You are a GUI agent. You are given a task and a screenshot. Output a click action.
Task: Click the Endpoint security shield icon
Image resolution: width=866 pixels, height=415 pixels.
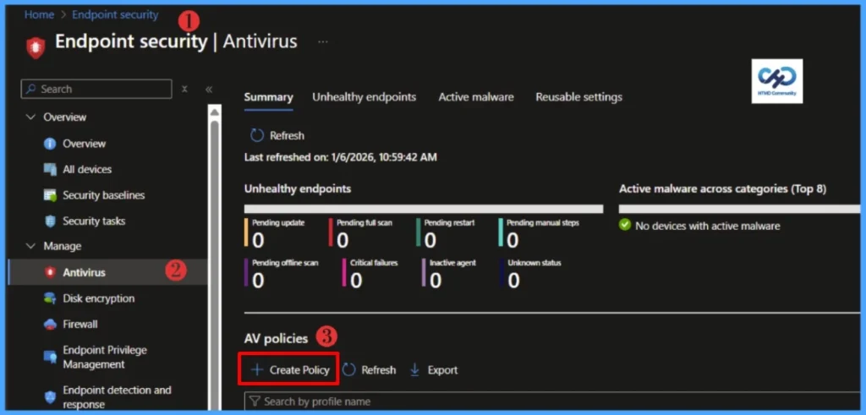[x=36, y=48]
